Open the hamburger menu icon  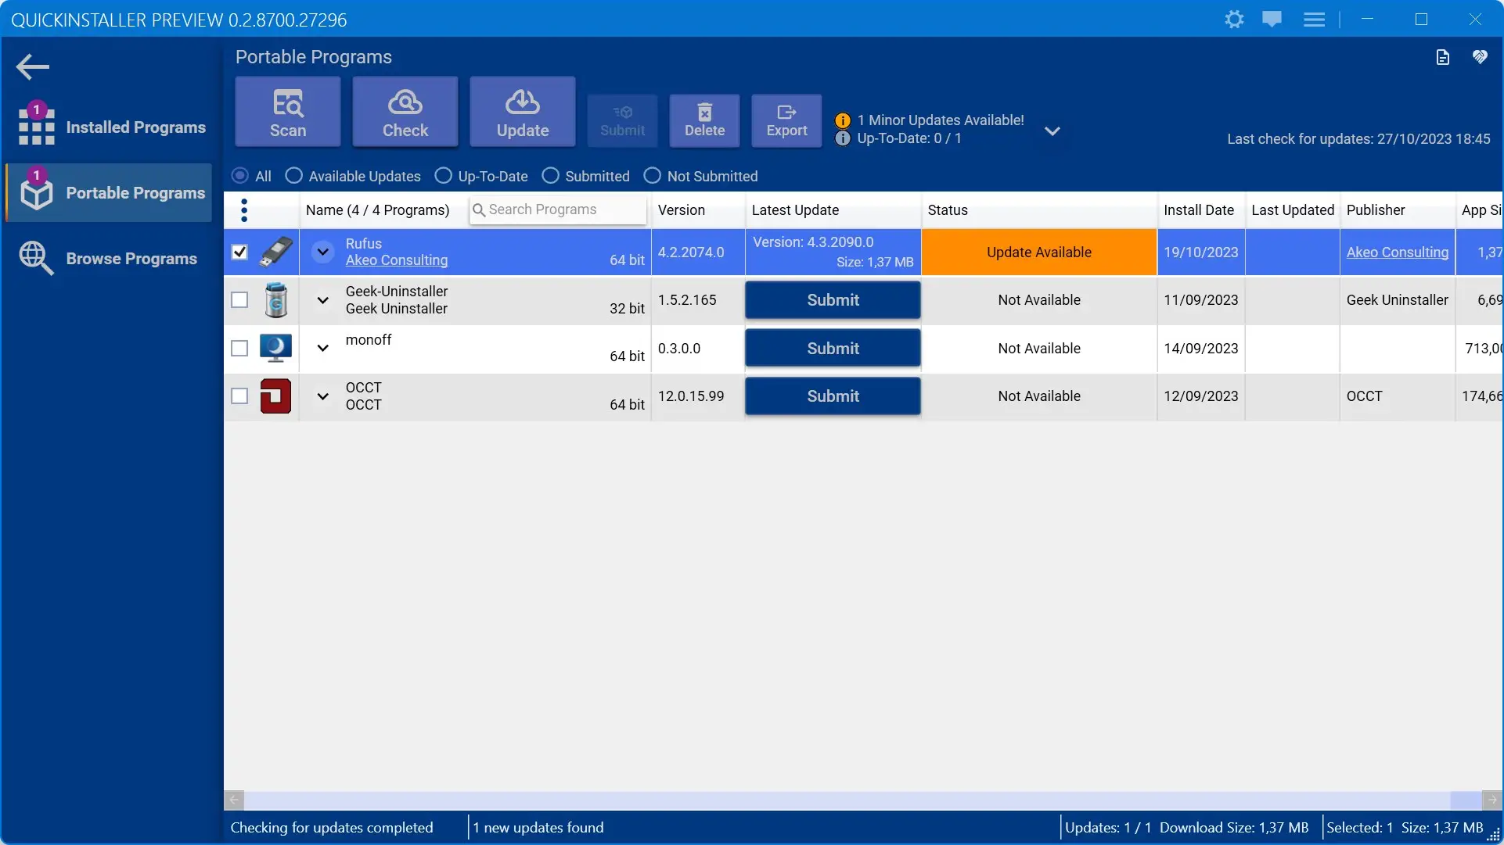[x=1314, y=20]
